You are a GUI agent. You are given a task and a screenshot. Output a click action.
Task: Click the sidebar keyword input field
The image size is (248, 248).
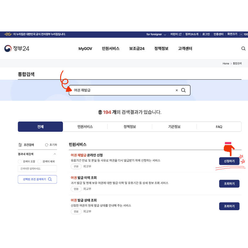tap(37, 169)
